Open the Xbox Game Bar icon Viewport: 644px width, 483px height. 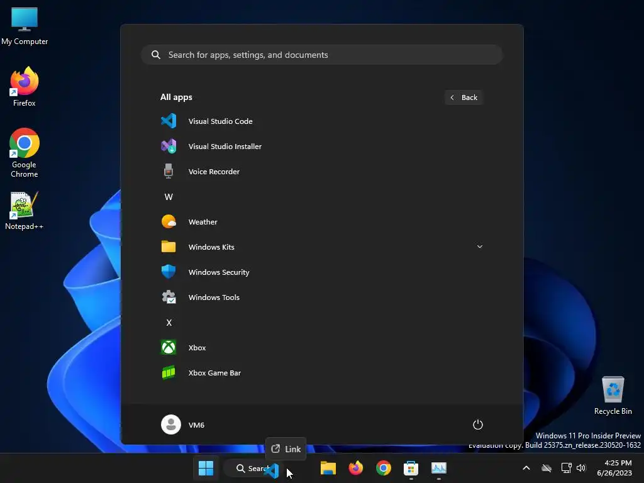coord(169,372)
